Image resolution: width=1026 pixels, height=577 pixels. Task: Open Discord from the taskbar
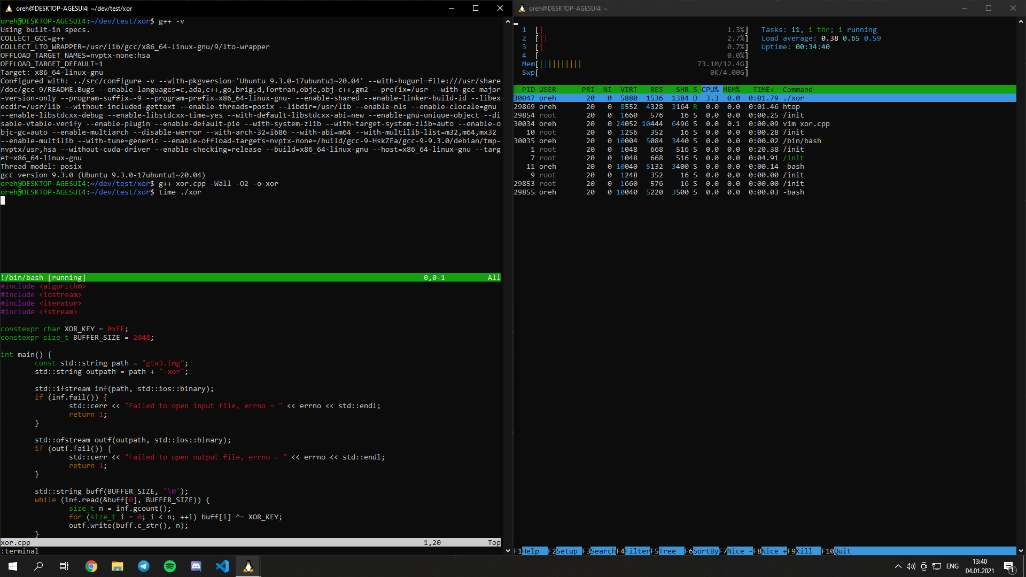[x=196, y=566]
